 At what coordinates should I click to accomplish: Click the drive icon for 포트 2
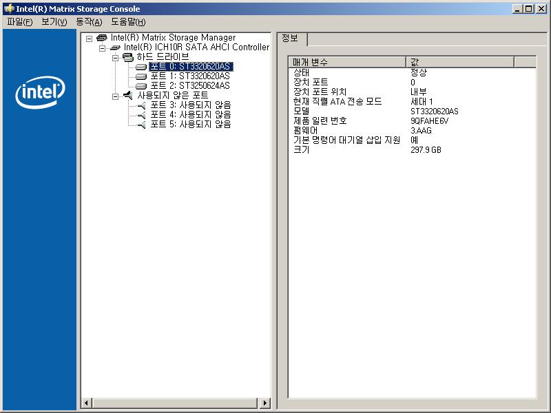[141, 85]
